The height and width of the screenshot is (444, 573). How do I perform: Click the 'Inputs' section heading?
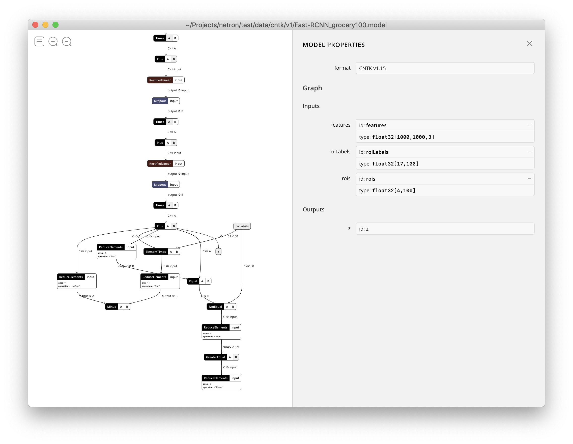click(311, 106)
